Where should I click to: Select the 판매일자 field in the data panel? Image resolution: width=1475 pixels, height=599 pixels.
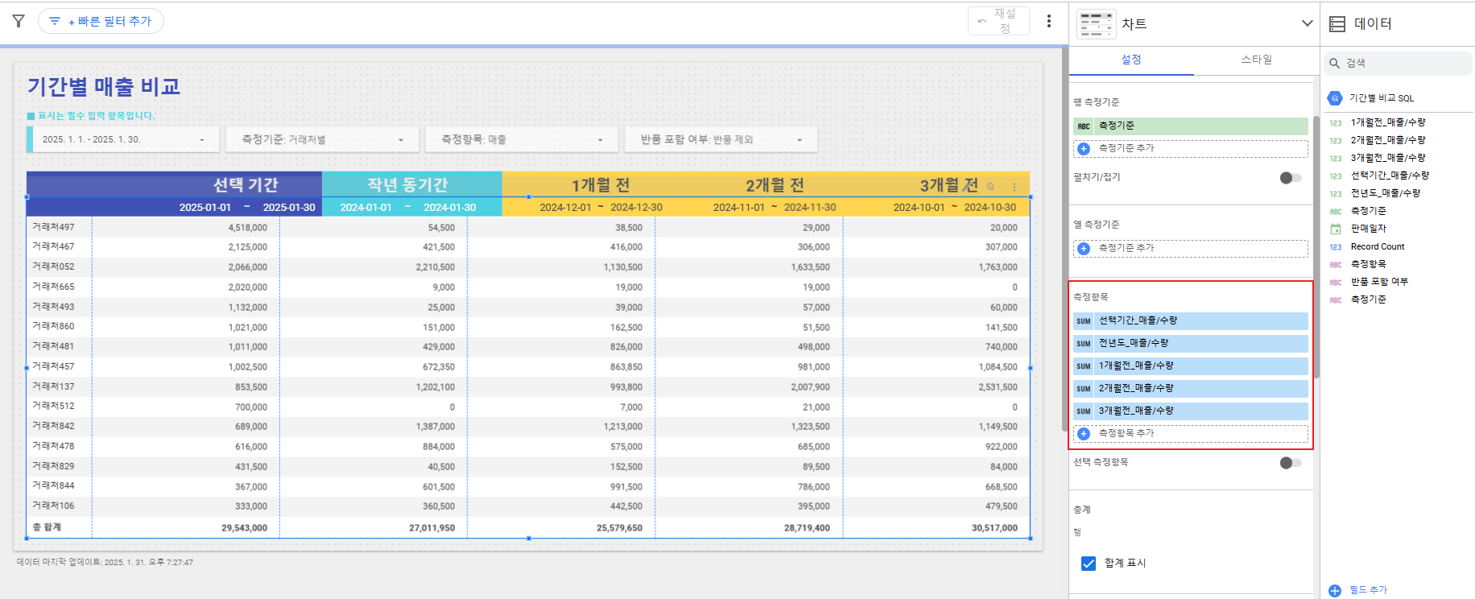[1369, 229]
